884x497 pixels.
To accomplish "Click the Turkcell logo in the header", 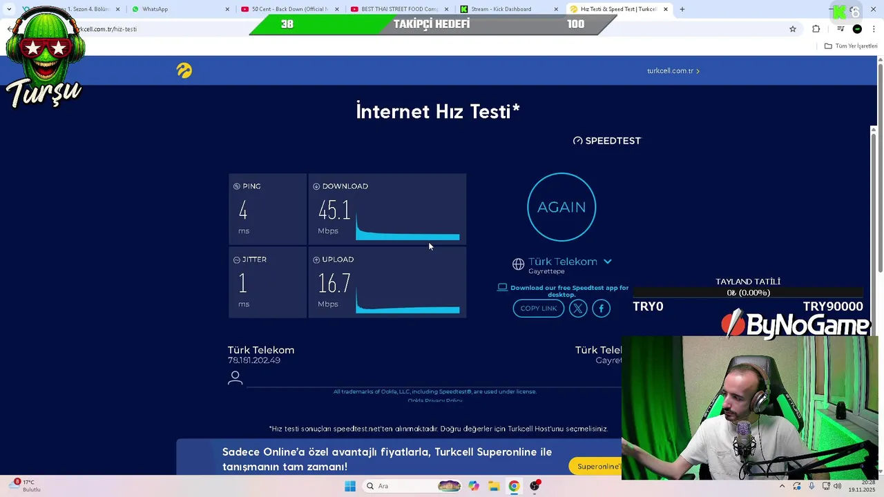I will (184, 70).
